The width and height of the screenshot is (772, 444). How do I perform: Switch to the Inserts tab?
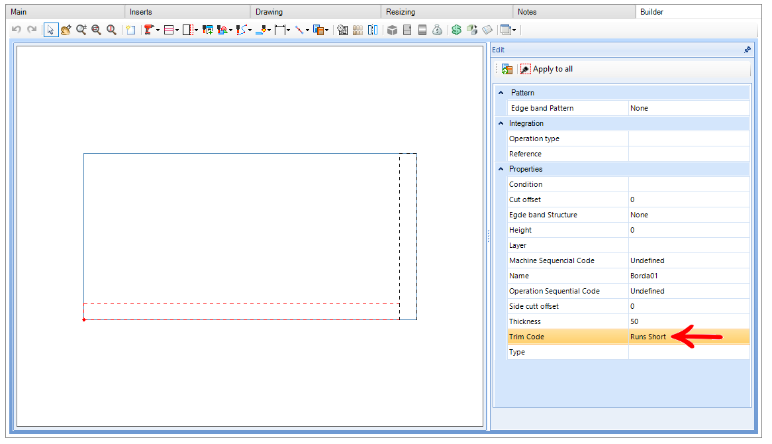pos(141,12)
